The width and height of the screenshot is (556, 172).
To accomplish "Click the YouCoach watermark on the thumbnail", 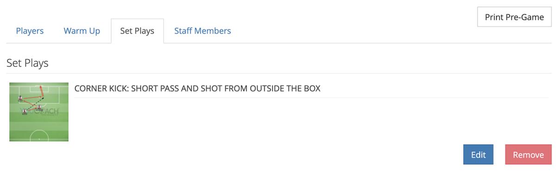I will [x=41, y=111].
